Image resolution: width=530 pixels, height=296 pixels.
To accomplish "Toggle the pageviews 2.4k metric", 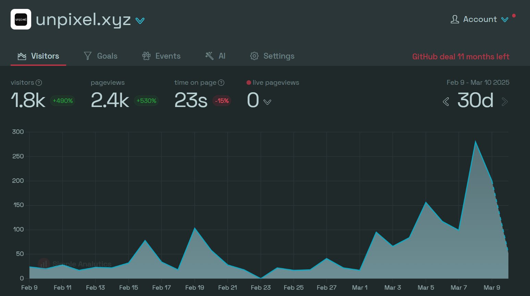I will pos(110,100).
